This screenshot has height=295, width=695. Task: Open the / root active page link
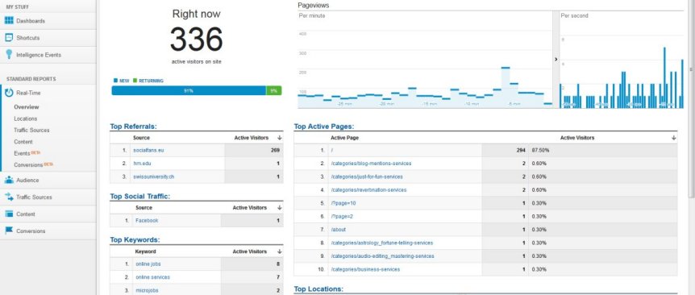(x=332, y=150)
